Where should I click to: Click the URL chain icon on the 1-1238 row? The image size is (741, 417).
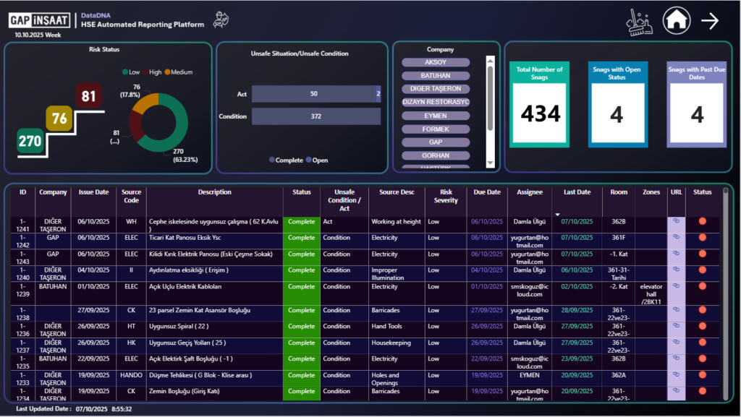pos(675,311)
